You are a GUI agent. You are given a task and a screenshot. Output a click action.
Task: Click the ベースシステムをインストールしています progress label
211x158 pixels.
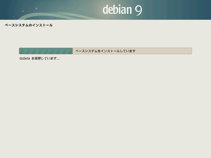coord(105,51)
